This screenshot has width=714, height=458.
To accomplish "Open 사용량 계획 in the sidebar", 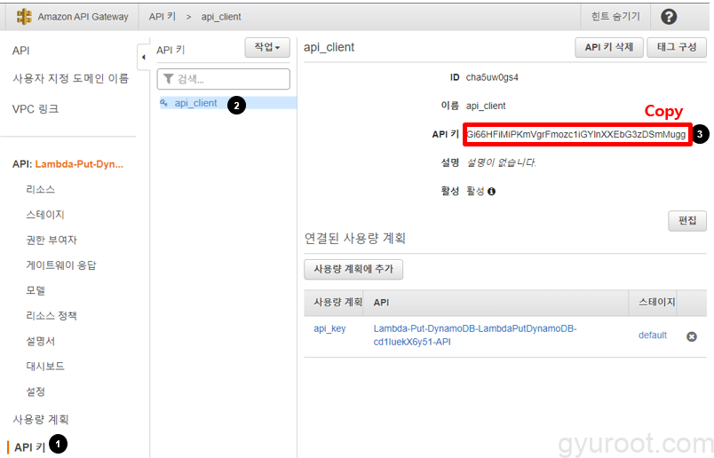I will click(40, 419).
